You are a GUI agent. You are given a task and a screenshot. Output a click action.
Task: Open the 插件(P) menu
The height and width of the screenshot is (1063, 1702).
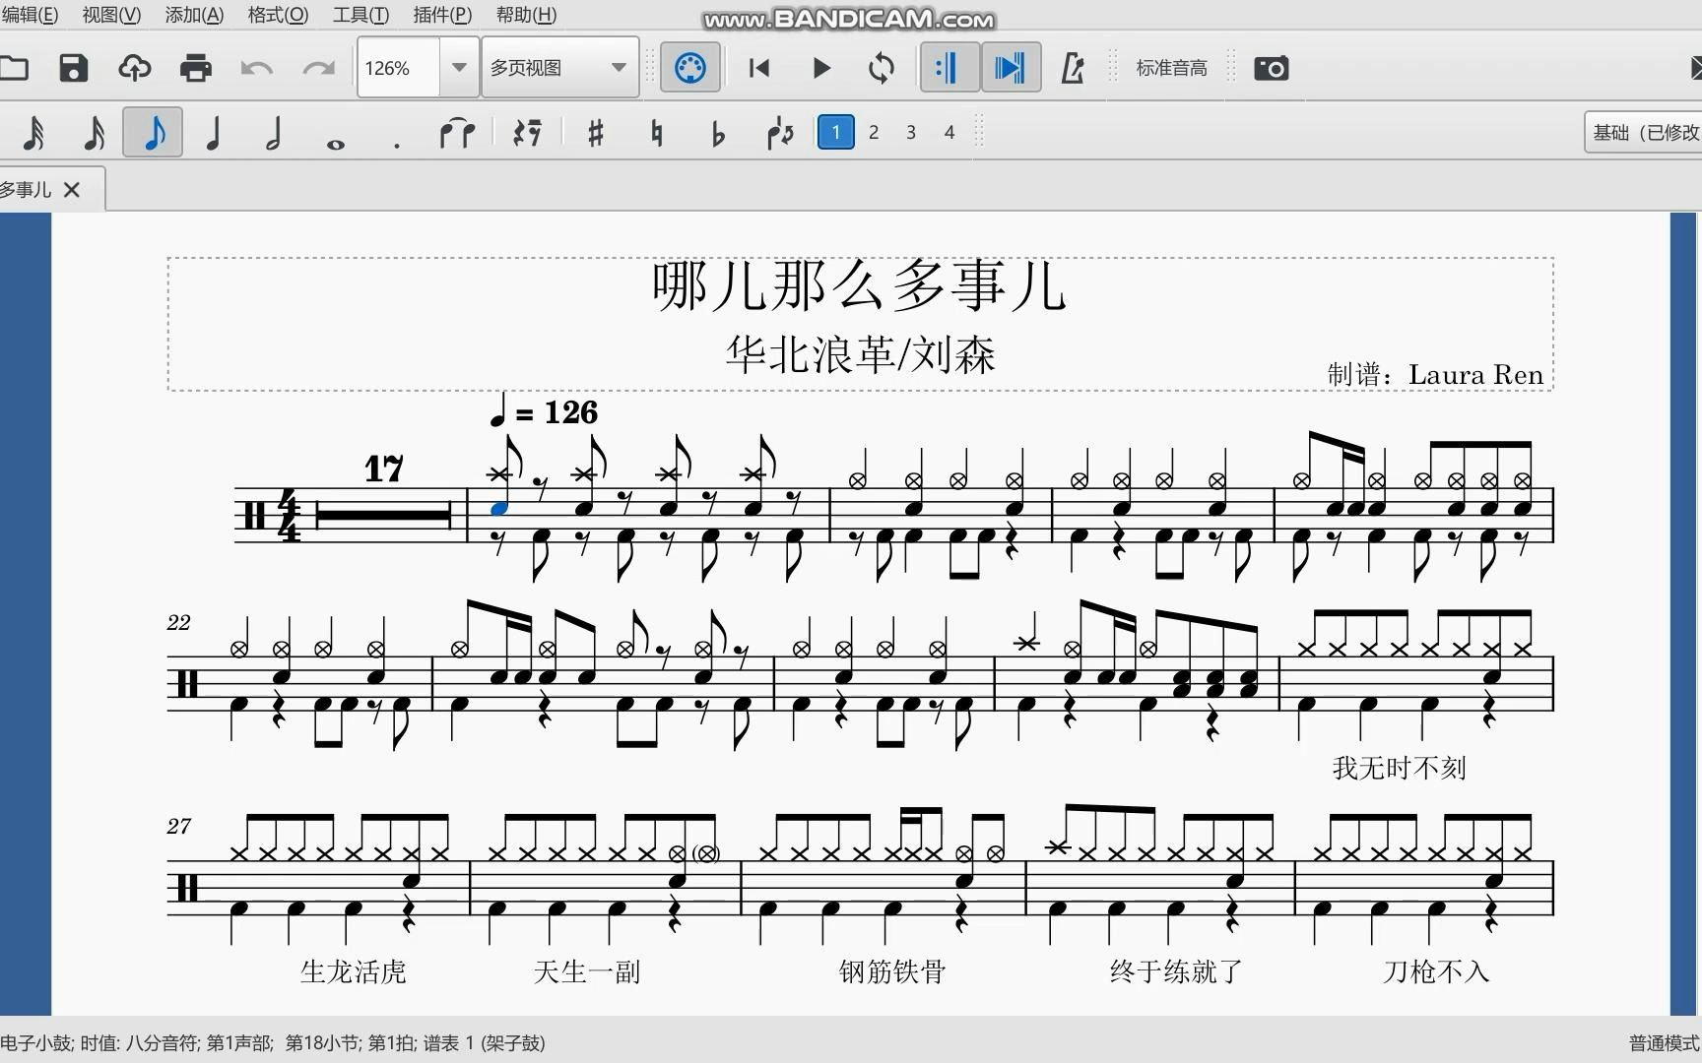(x=442, y=15)
